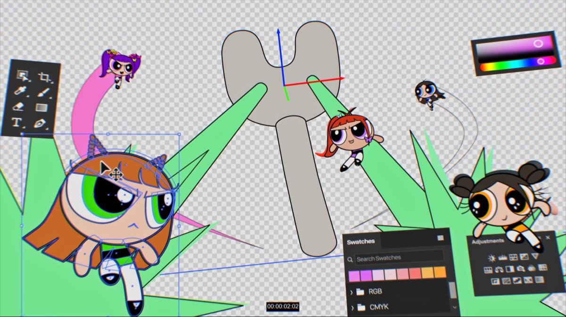Expand the CMYK swatch folder
This screenshot has width=566, height=317.
pyautogui.click(x=353, y=308)
